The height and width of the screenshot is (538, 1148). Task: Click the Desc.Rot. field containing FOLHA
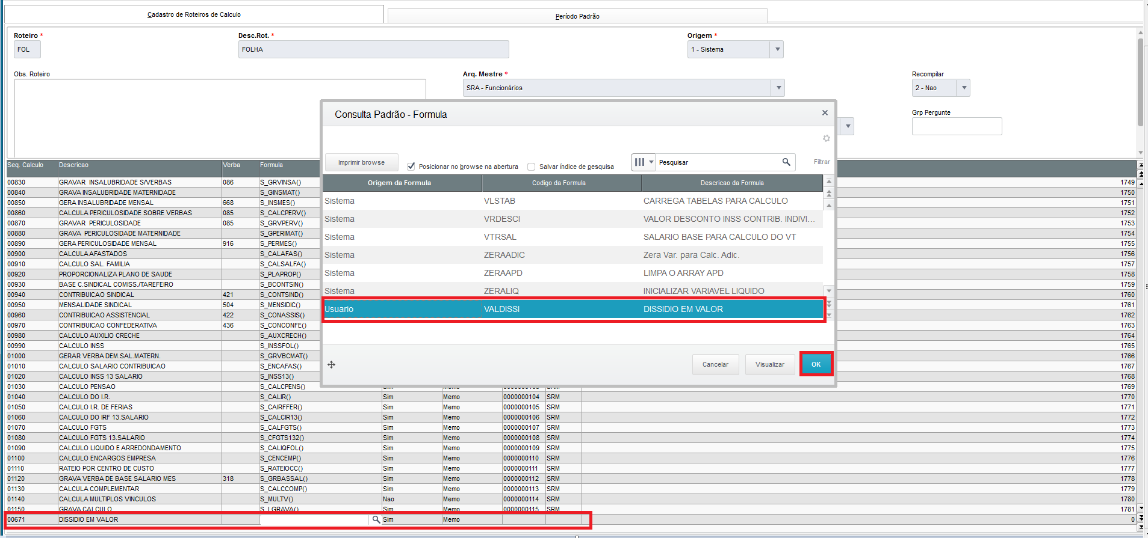[x=373, y=49]
